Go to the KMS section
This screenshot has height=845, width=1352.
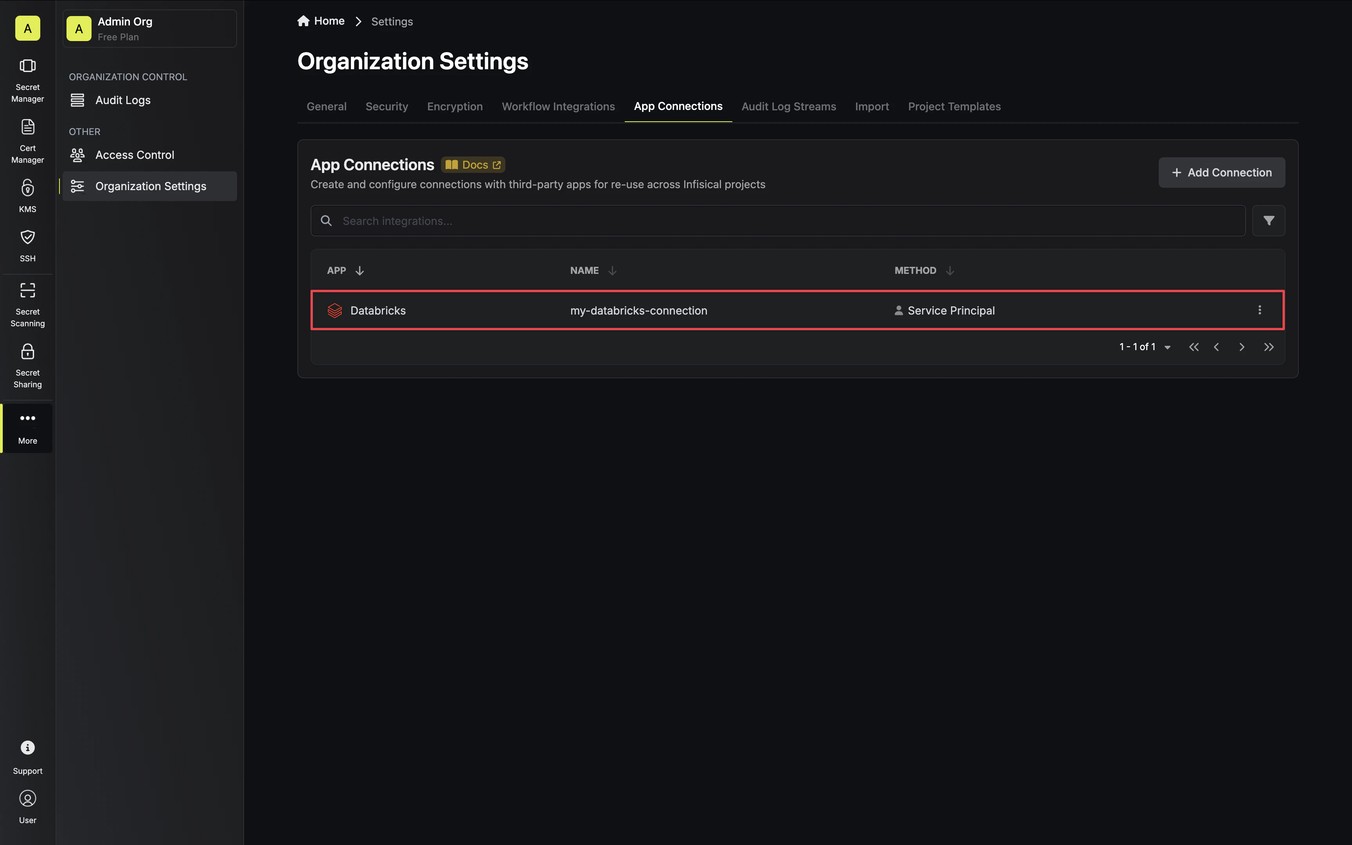coord(27,197)
